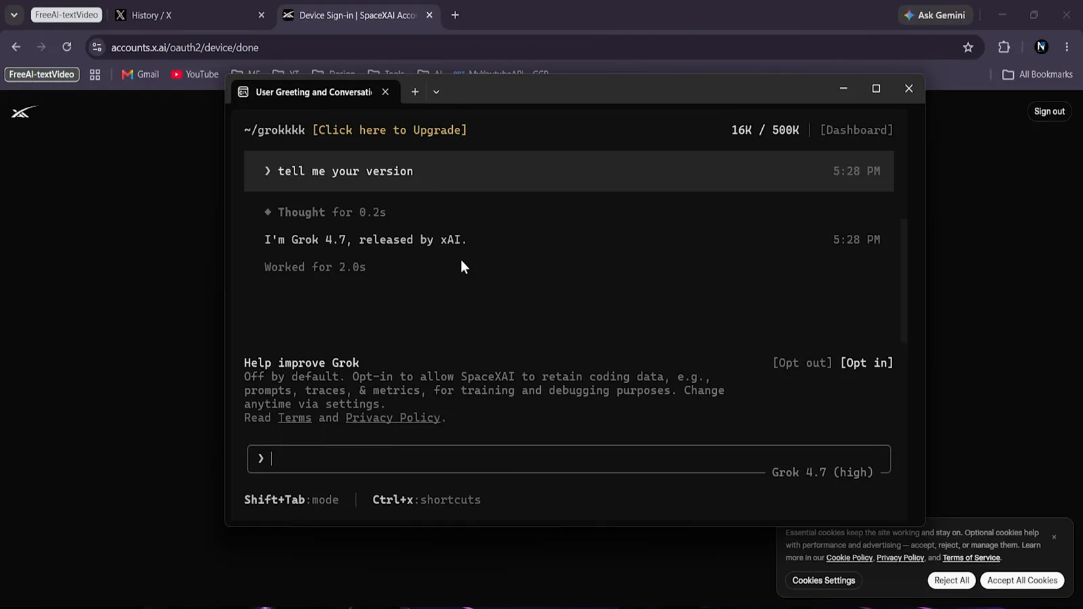Screen dimensions: 1083x609
Task: Open the All Bookmarks folder
Action: pos(1037,74)
